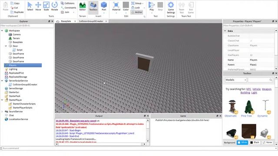Viewport: 278px width, 156px height.
Task: Toggle the ClassicChat checkbox
Action: tap(251, 41)
